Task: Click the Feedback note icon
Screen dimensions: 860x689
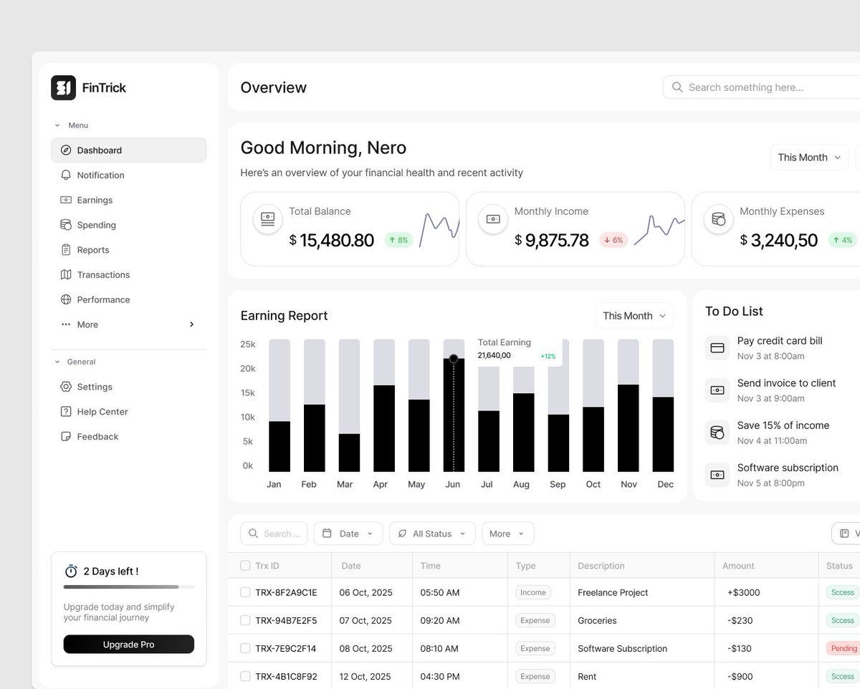Action: [66, 437]
